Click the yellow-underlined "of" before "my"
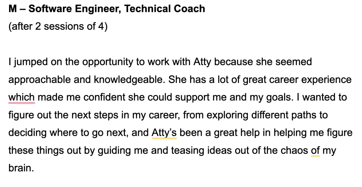Image resolution: width=362 pixels, height=187 pixels. coord(315,150)
